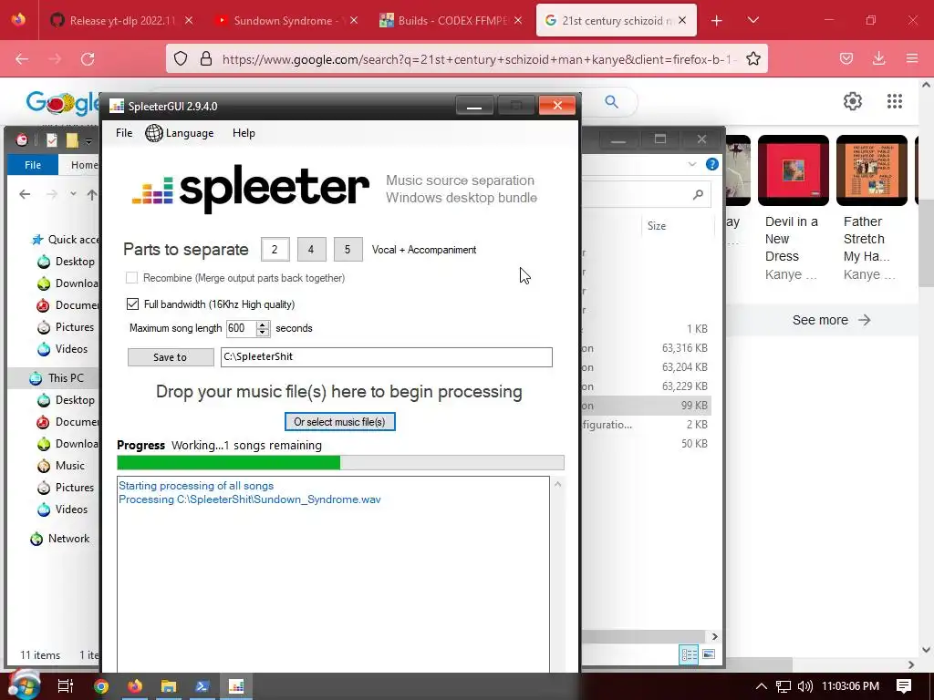This screenshot has height=700, width=934.
Task: Open the Firefox hamburger menu
Action: [912, 58]
